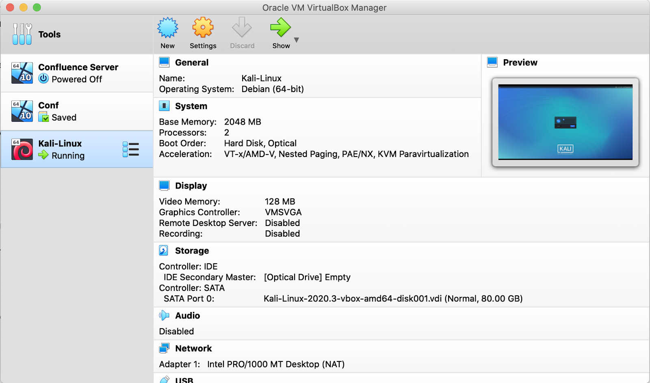Select the Confluence Server virtual machine
650x383 pixels.
pyautogui.click(x=77, y=73)
